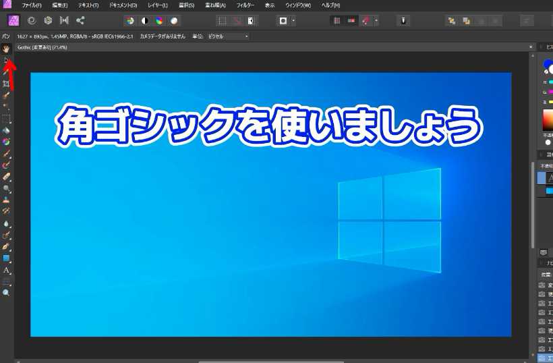Select the View (hand) tool
Viewport: 553px width, 363px height.
point(6,49)
